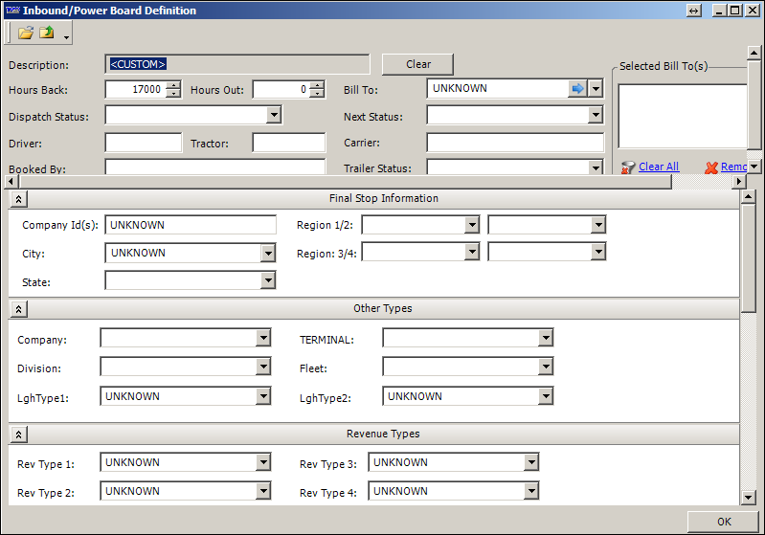The height and width of the screenshot is (535, 765).
Task: Open the Dispatch Status dropdown
Action: click(274, 116)
